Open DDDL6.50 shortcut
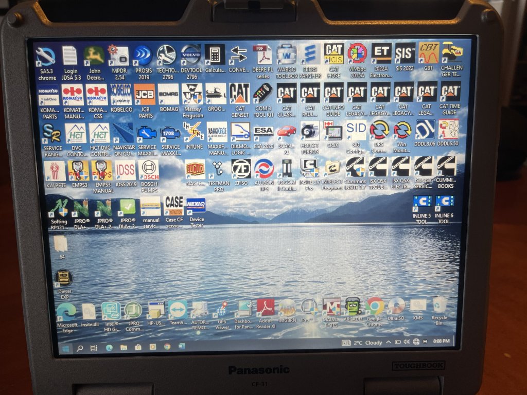 [x=448, y=130]
